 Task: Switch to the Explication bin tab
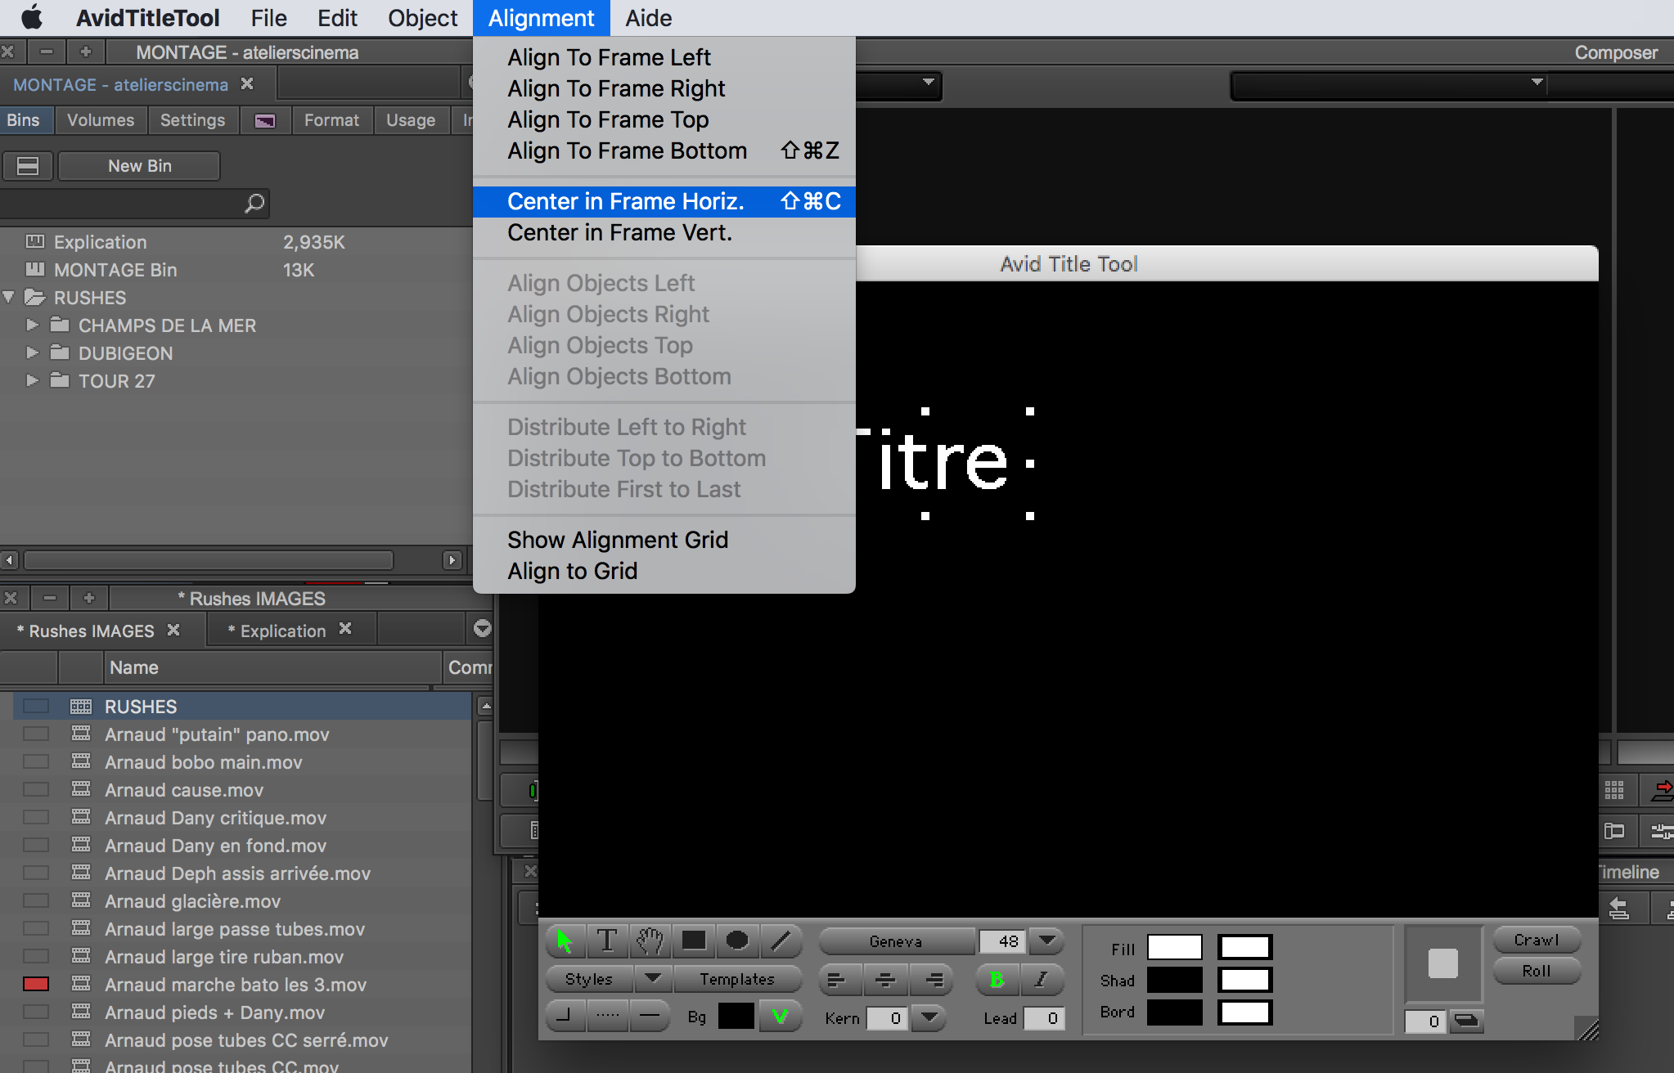point(283,631)
